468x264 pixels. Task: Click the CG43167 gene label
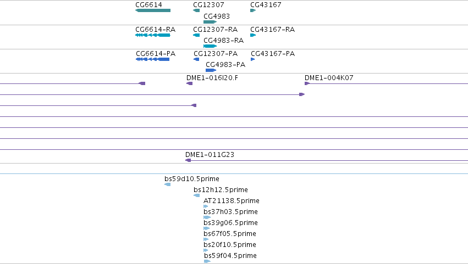coord(266,5)
